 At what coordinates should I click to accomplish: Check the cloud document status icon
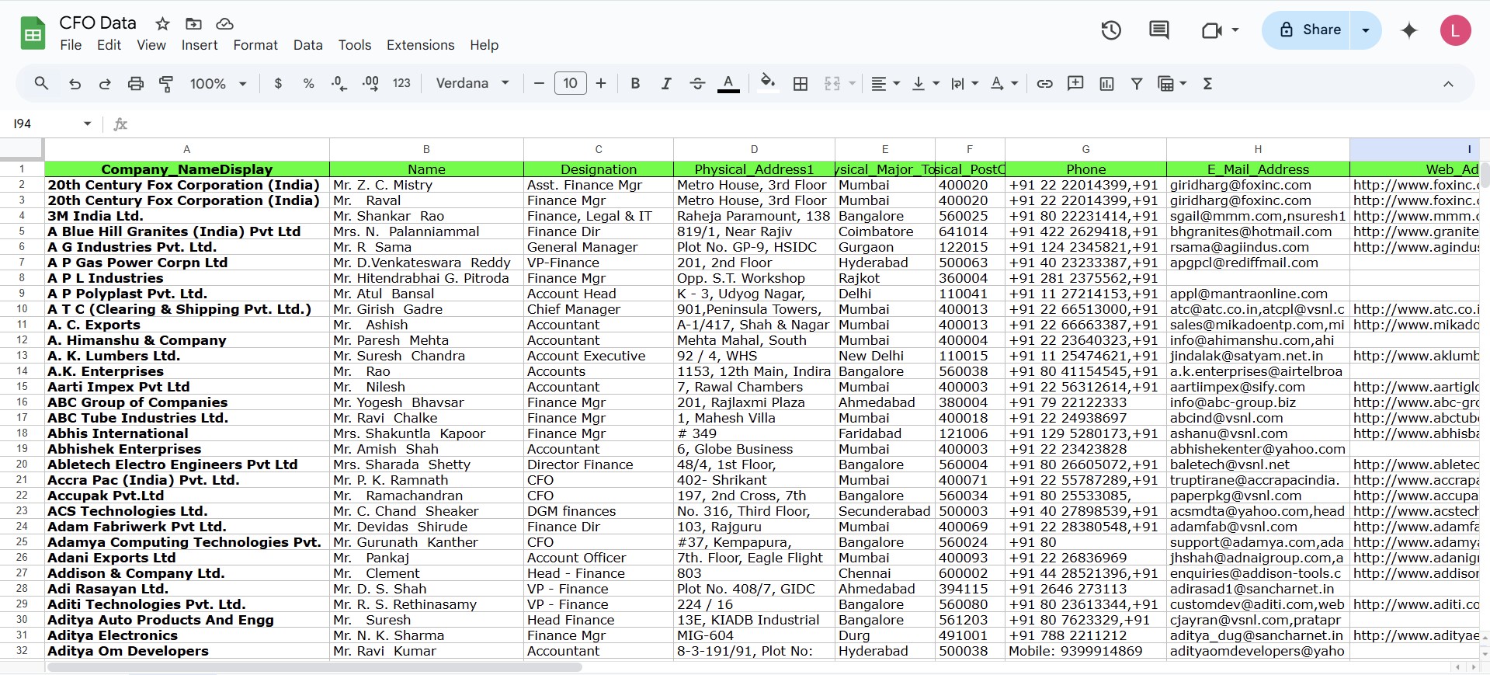224,23
